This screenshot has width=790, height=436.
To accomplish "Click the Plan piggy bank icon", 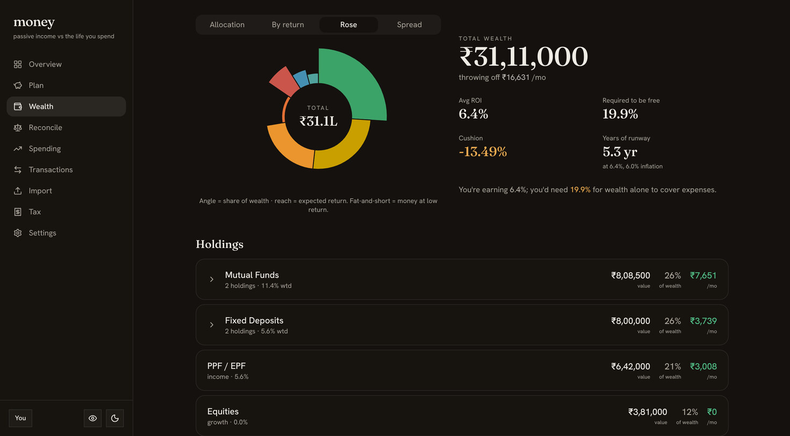I will (18, 85).
